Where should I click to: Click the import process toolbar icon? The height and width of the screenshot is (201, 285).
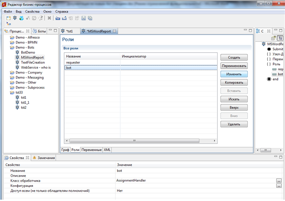point(57,18)
